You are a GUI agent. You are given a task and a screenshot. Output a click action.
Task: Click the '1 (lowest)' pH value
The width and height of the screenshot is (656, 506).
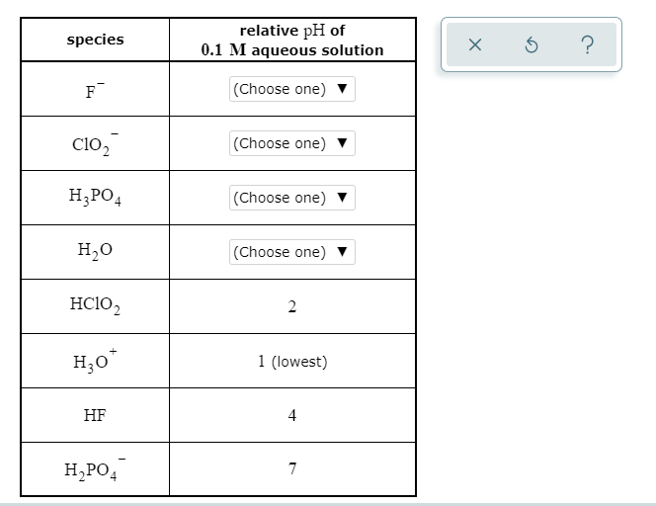[292, 361]
